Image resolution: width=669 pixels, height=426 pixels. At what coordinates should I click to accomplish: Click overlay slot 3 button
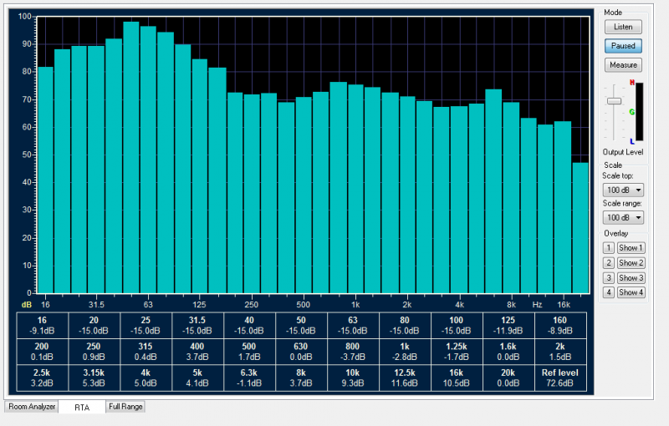[x=609, y=278]
